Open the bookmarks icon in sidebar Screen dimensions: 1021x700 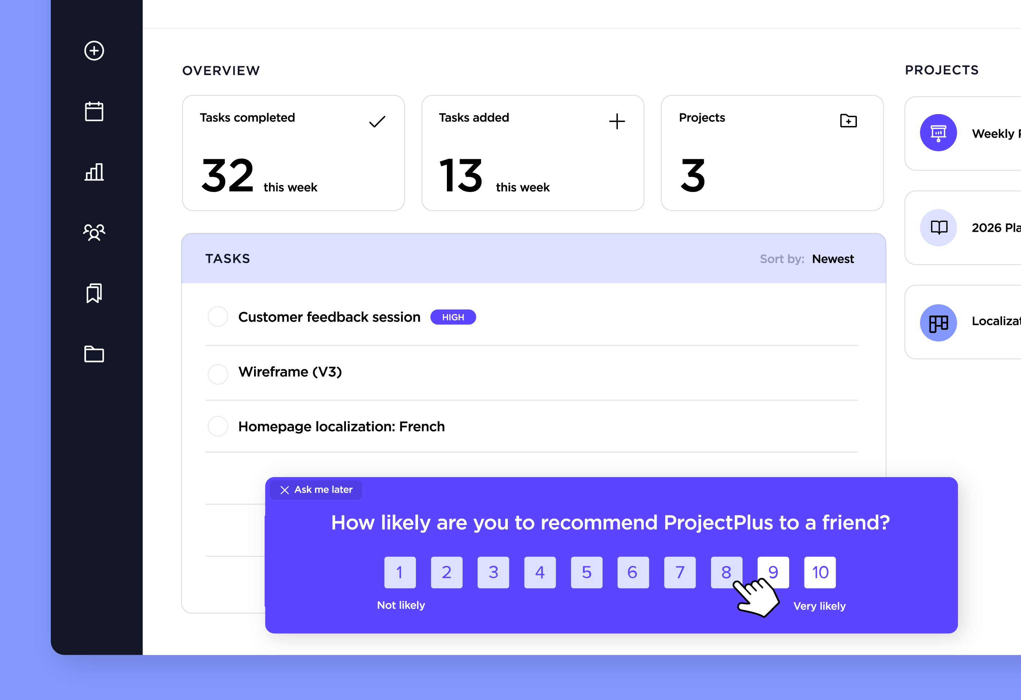[x=94, y=293]
